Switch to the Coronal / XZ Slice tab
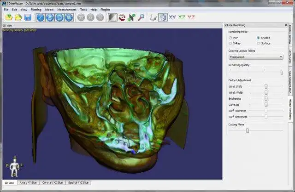Viewport: 295px width, 192px height. pos(53,182)
